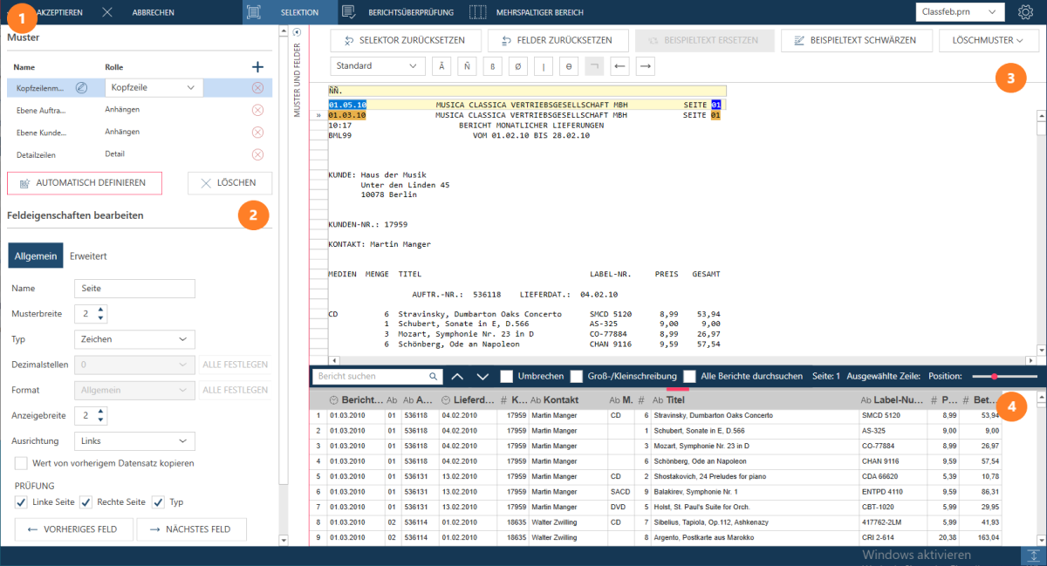Remove the Detailzeilen pattern row
This screenshot has height=566, width=1047.
(257, 154)
